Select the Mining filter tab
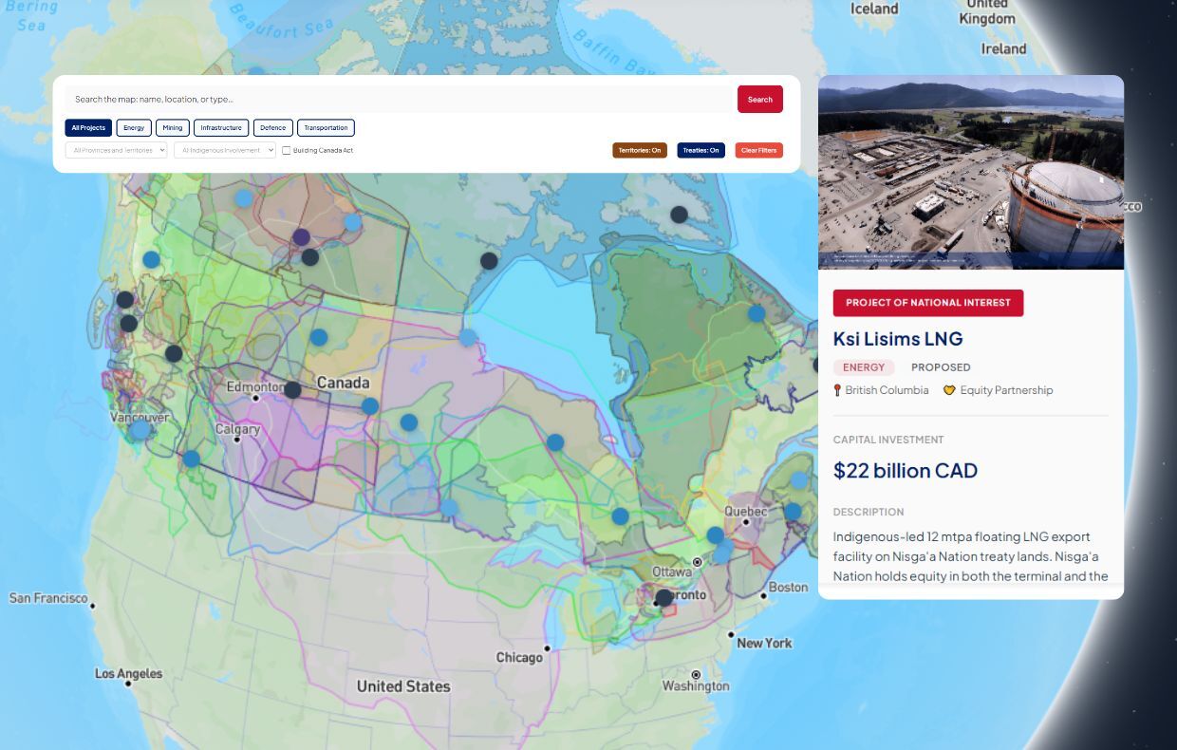This screenshot has width=1177, height=750. pos(173,127)
